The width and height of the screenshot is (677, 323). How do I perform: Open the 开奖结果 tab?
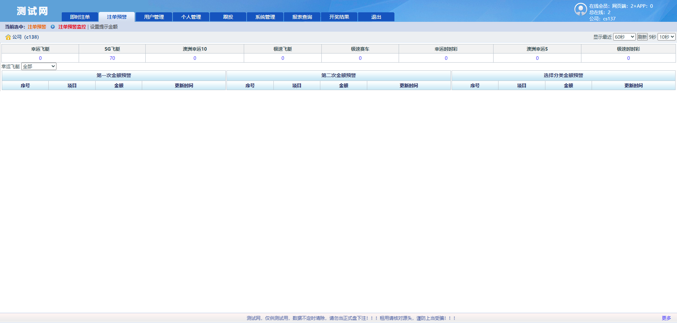tap(339, 17)
